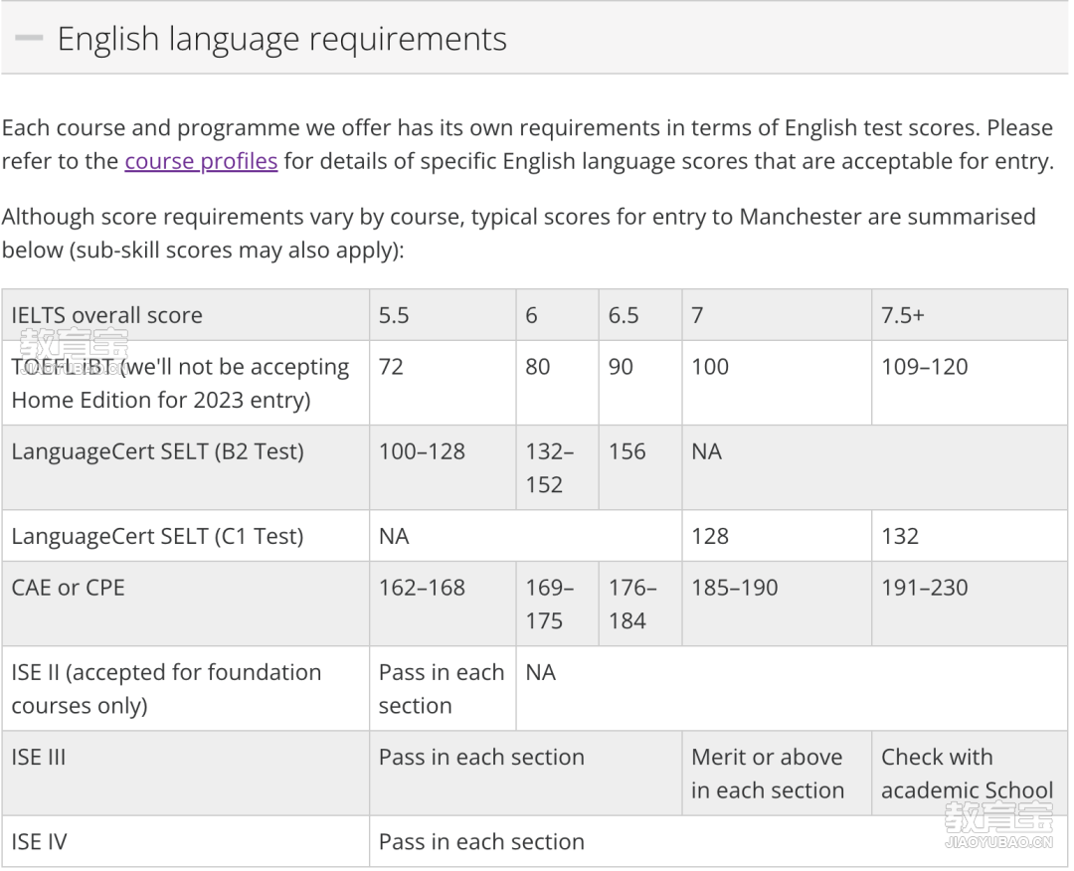Open the course profiles link
The height and width of the screenshot is (871, 1074).
pos(201,161)
